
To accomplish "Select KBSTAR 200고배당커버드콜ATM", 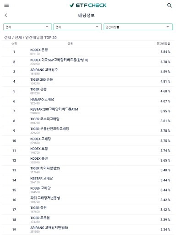I will point(88,111).
